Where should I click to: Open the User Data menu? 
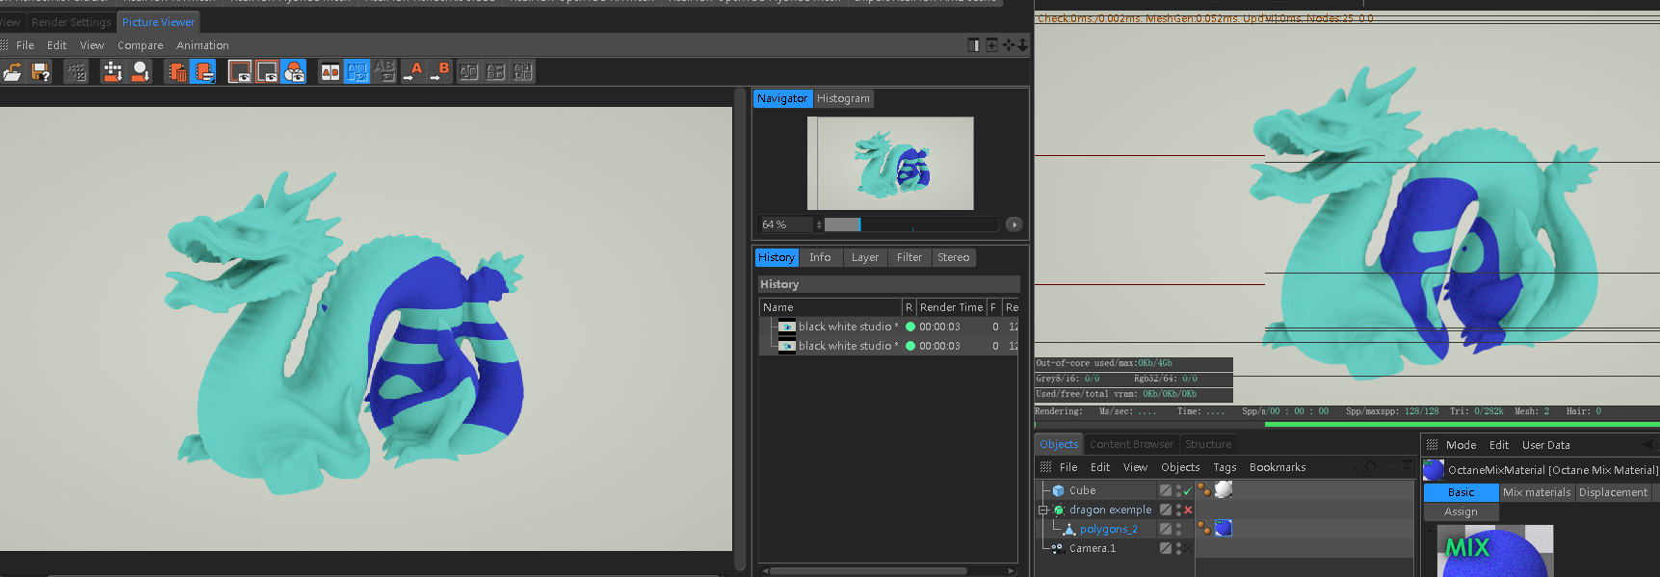(1545, 445)
